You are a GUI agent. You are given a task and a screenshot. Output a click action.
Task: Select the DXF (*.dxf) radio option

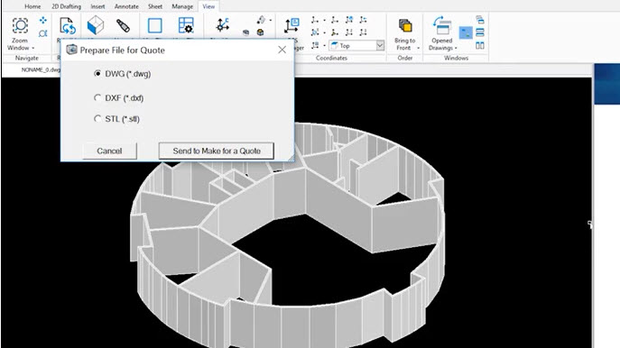tap(97, 97)
